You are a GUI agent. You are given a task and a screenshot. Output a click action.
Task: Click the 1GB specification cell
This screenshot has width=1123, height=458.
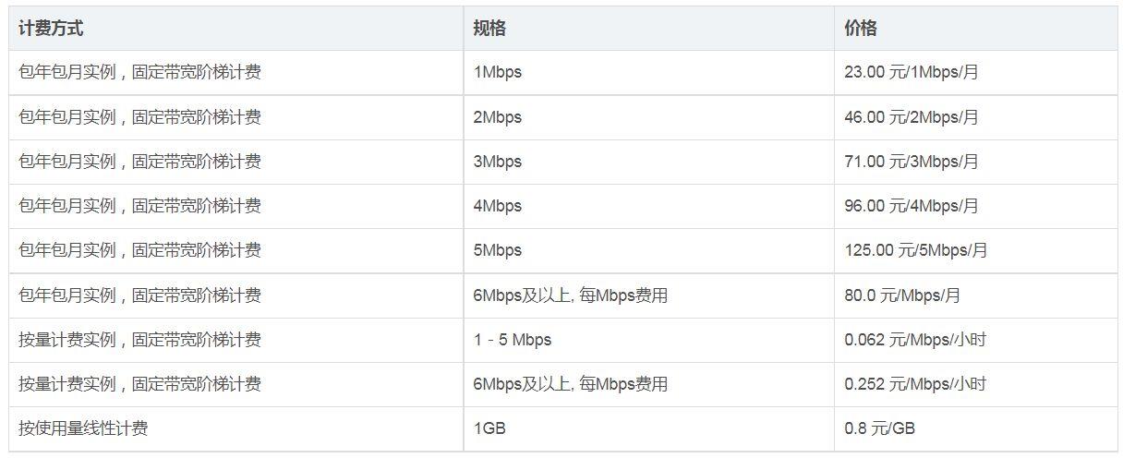(x=648, y=428)
